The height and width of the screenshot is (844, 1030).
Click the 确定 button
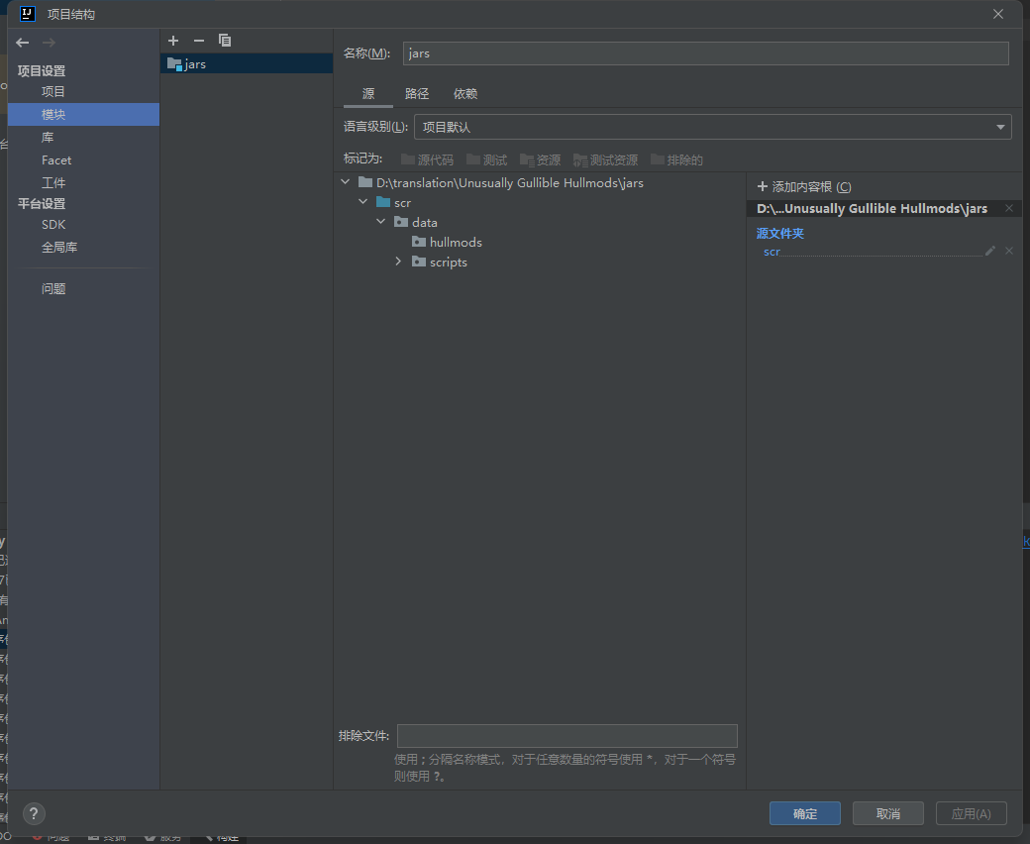(804, 813)
